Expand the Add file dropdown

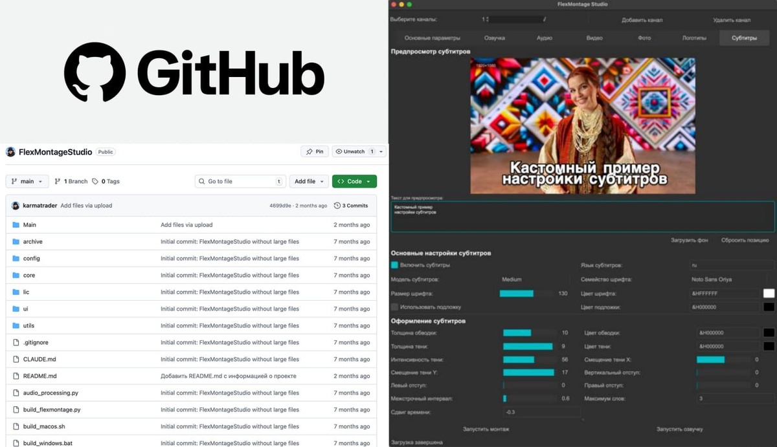point(309,182)
